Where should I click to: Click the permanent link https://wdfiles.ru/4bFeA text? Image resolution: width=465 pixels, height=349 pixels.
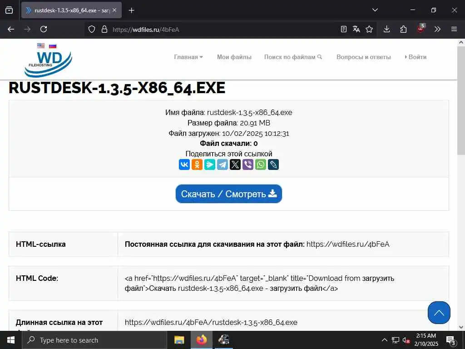(348, 244)
